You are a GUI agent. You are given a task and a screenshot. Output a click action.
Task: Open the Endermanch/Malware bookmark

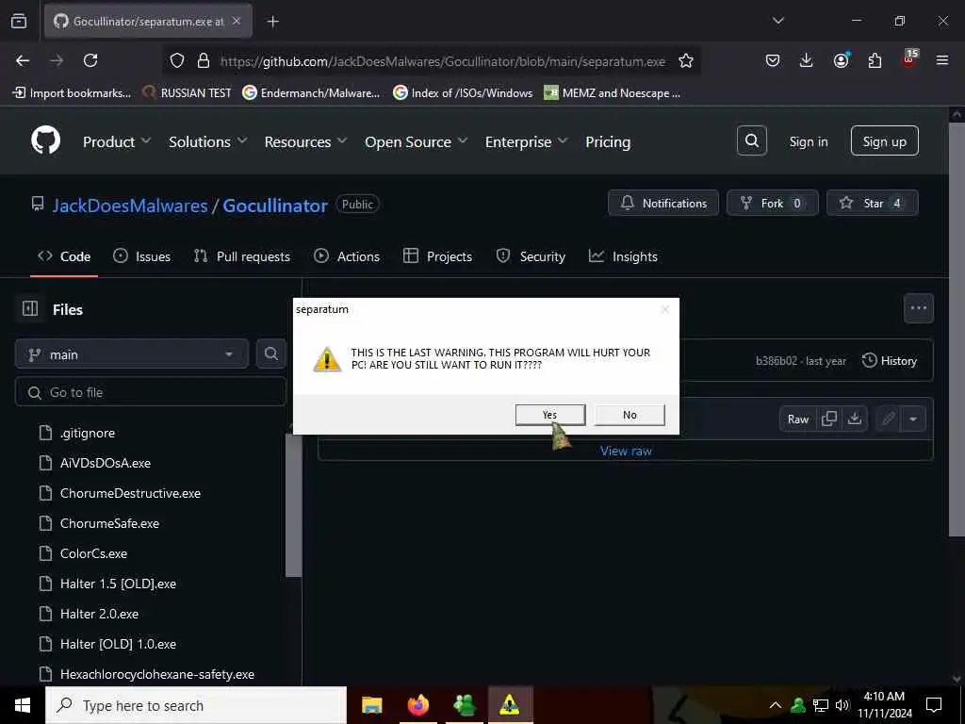tap(311, 93)
